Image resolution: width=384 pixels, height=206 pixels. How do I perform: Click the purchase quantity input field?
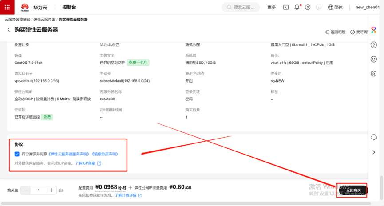point(39,190)
